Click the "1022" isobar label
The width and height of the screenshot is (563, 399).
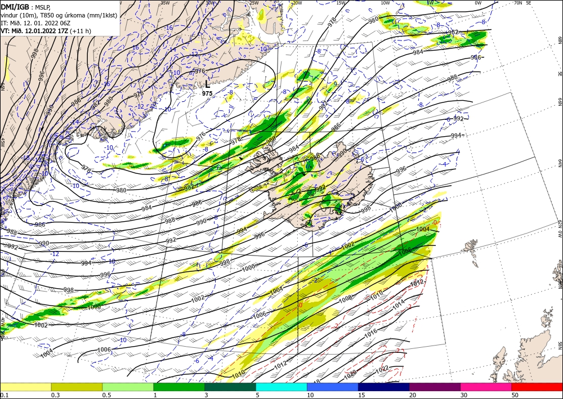coord(382,370)
